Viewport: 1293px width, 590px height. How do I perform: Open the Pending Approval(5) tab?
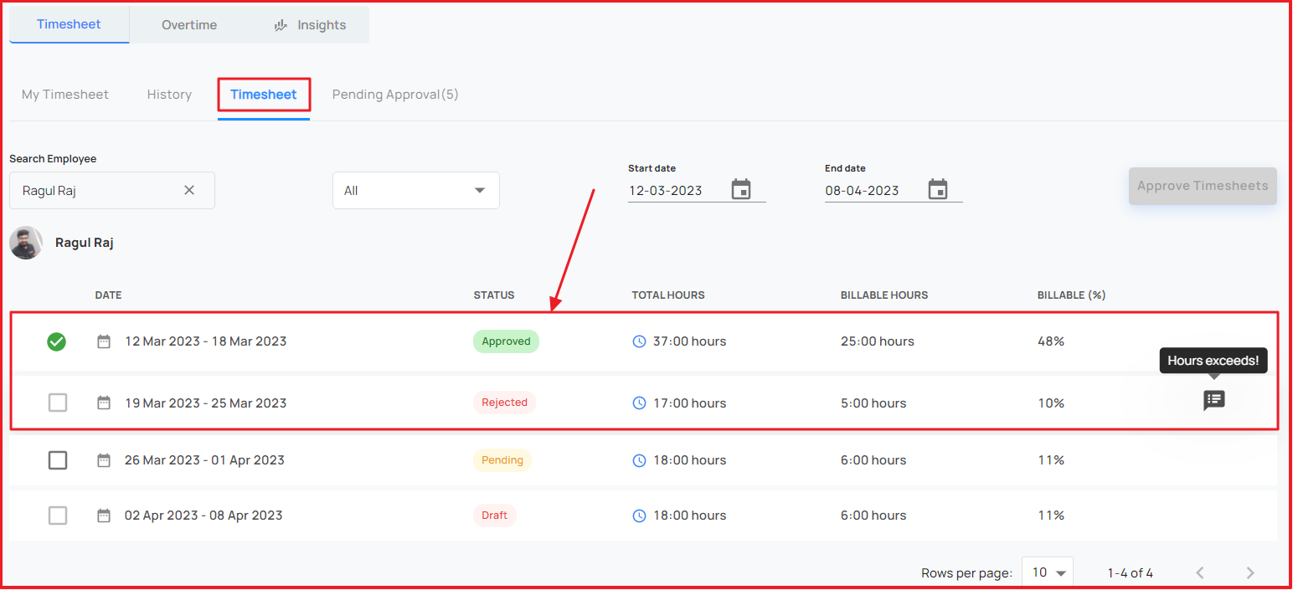pyautogui.click(x=395, y=95)
